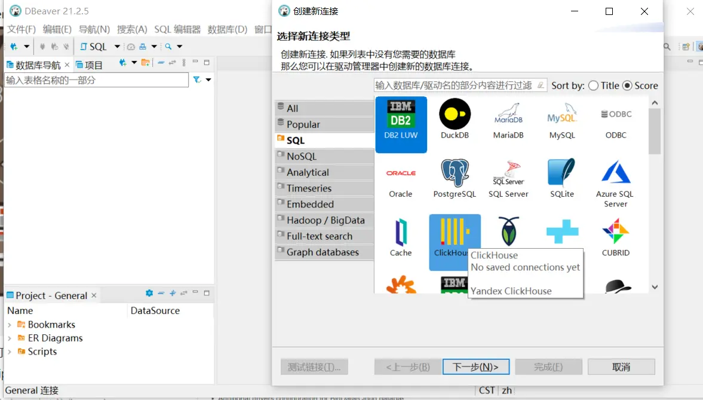Open SQL editor from main toolbar
703x400 pixels.
93,46
